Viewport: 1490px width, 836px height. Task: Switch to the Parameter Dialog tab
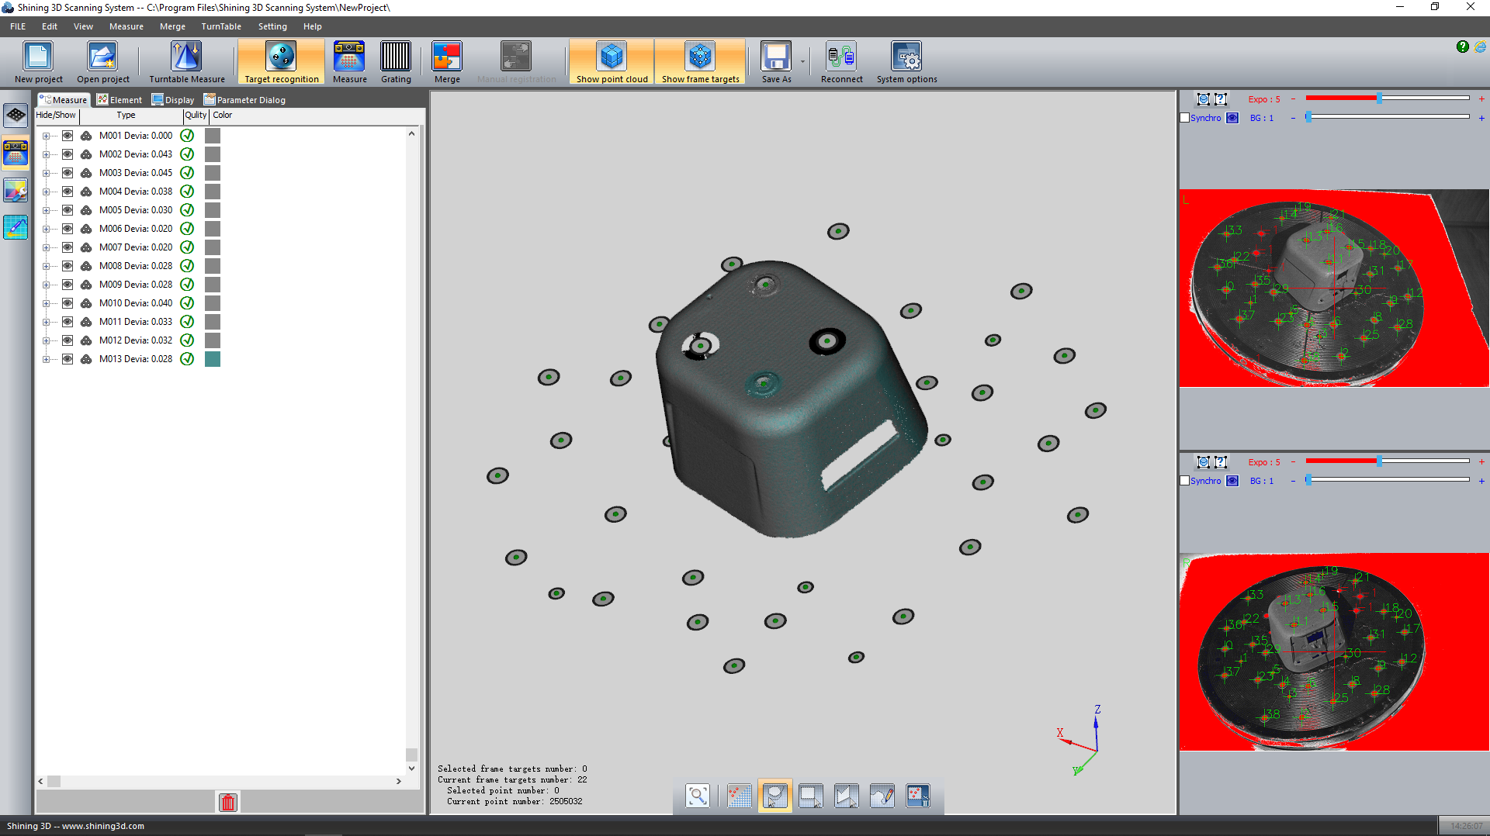[244, 100]
